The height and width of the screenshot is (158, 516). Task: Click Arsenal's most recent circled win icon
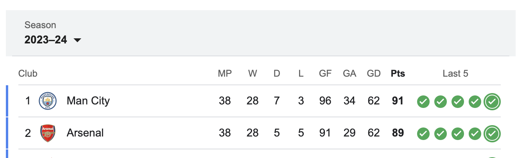(492, 134)
